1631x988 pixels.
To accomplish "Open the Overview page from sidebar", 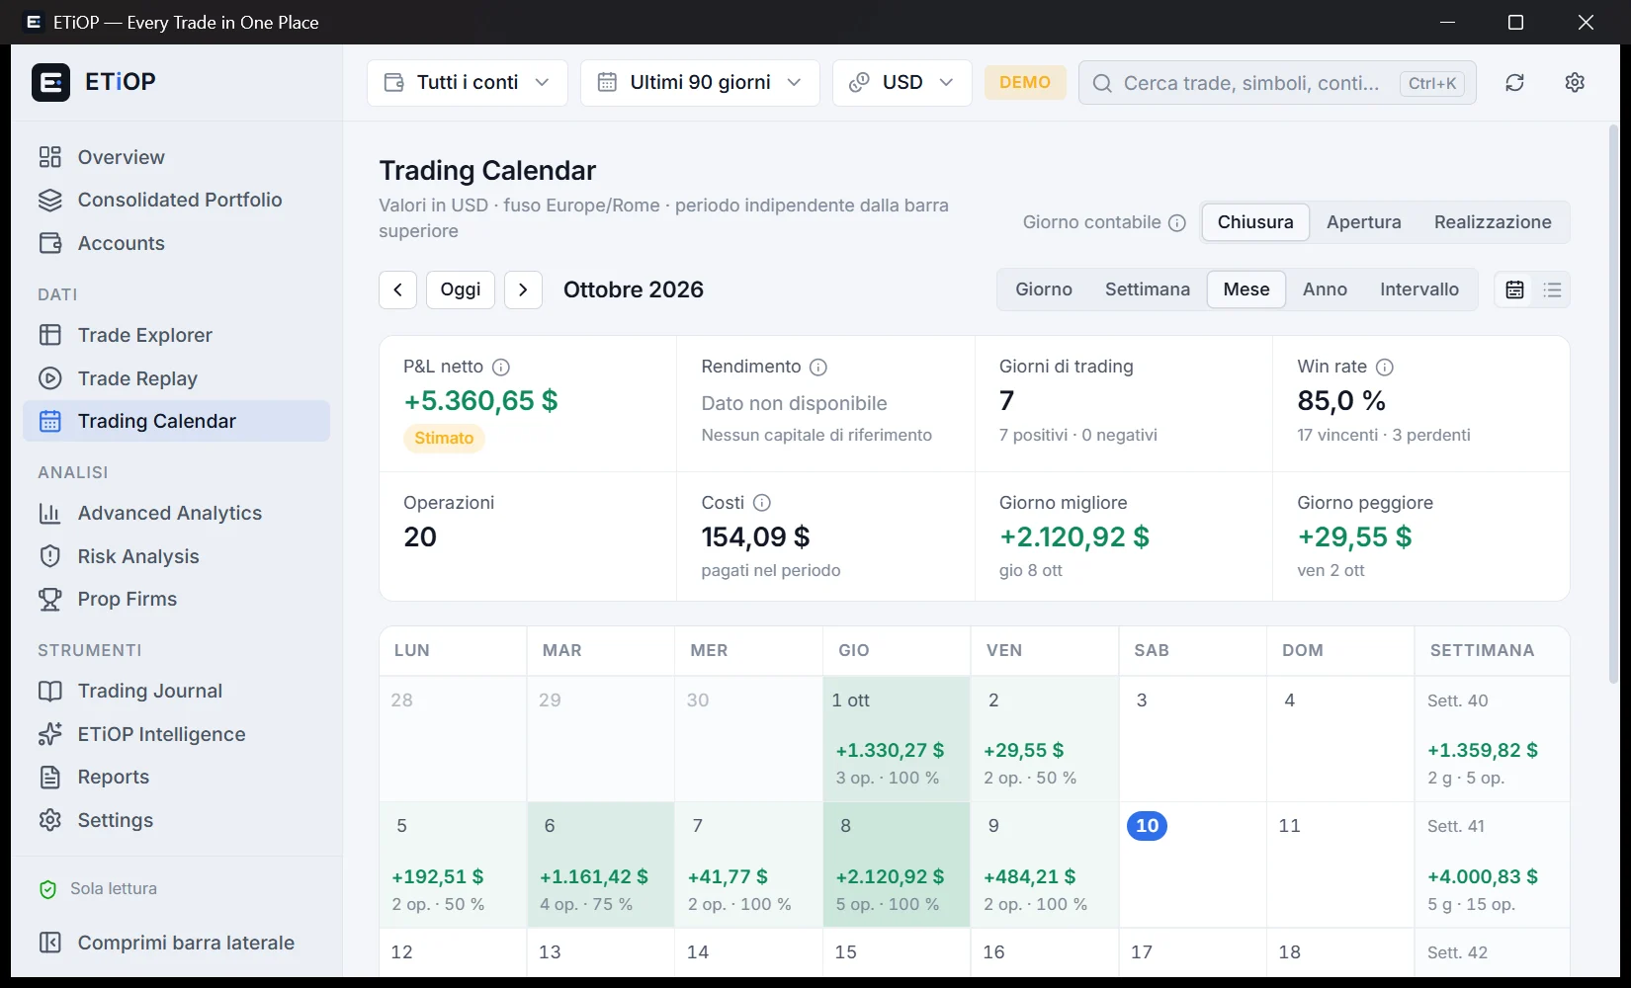I will coord(176,157).
